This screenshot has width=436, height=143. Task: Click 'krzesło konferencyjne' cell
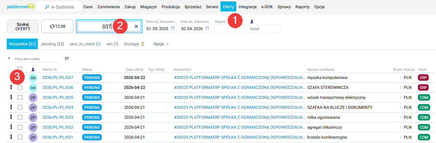tap(327, 137)
